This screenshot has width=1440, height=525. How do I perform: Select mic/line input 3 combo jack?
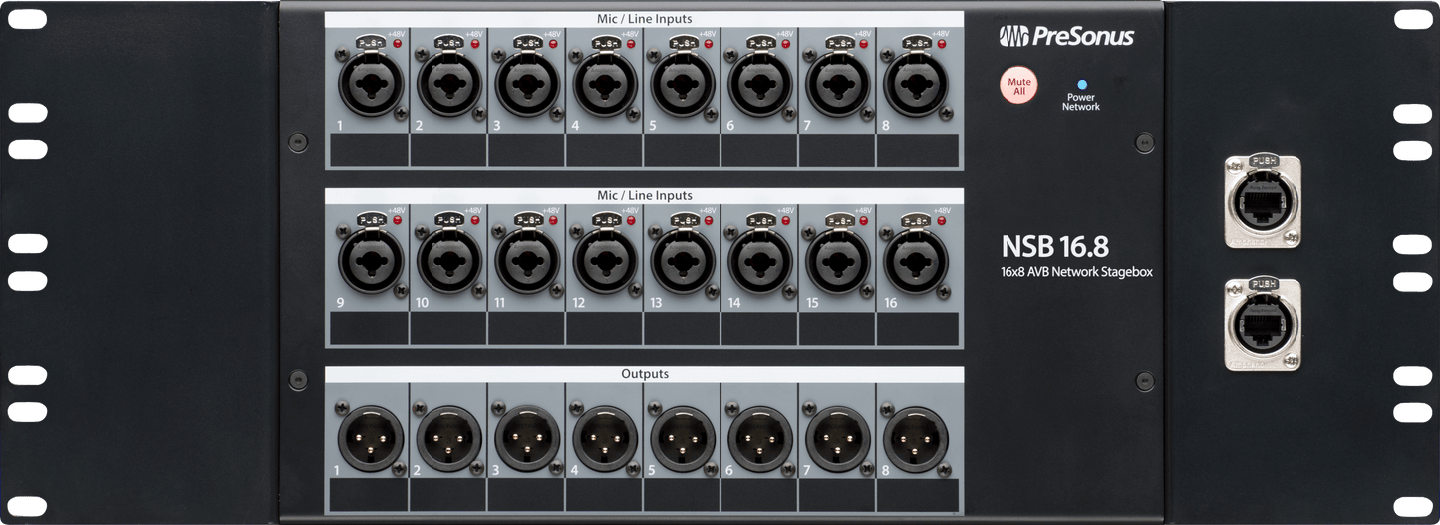526,87
